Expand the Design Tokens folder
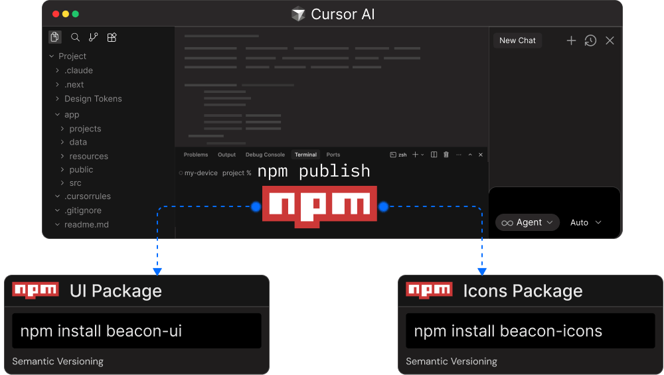Viewport: 664px width, 375px height. tap(92, 99)
